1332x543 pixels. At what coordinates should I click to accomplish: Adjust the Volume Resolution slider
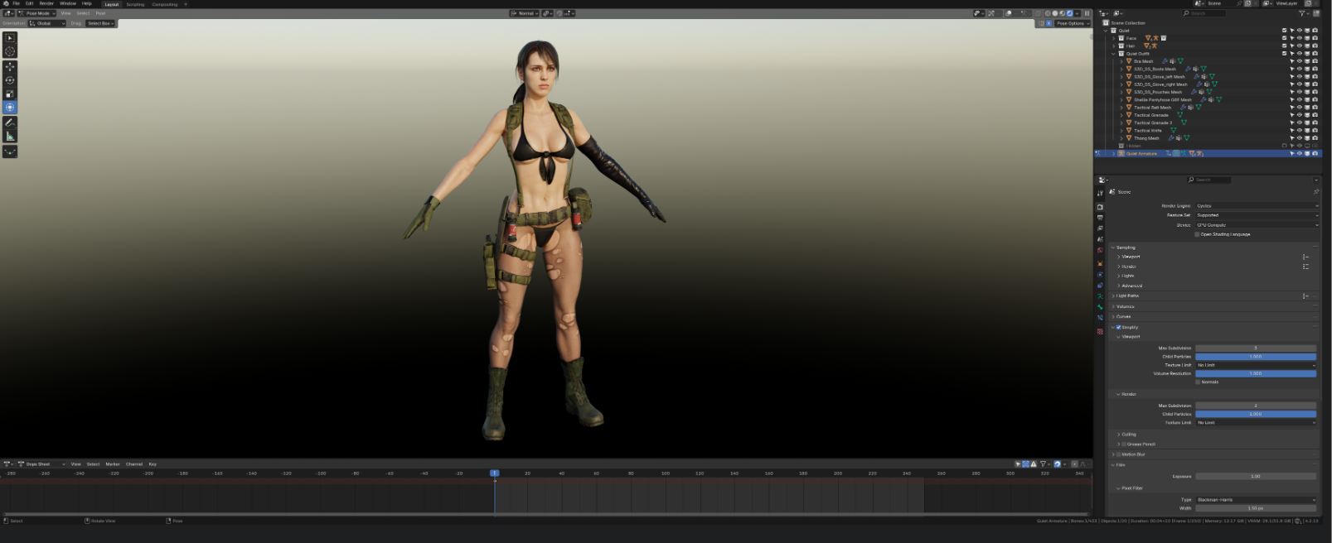pos(1255,373)
